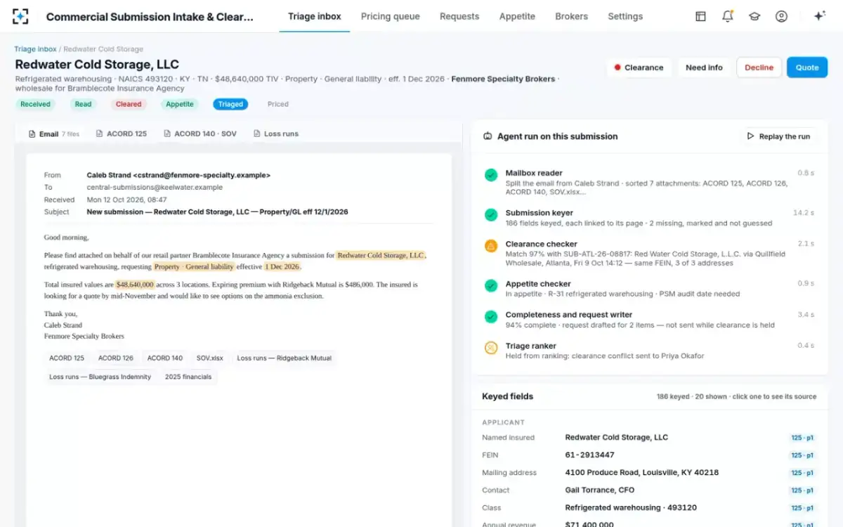
Task: Select class Refrigerated warehousing · 493120 value
Action: pos(631,508)
